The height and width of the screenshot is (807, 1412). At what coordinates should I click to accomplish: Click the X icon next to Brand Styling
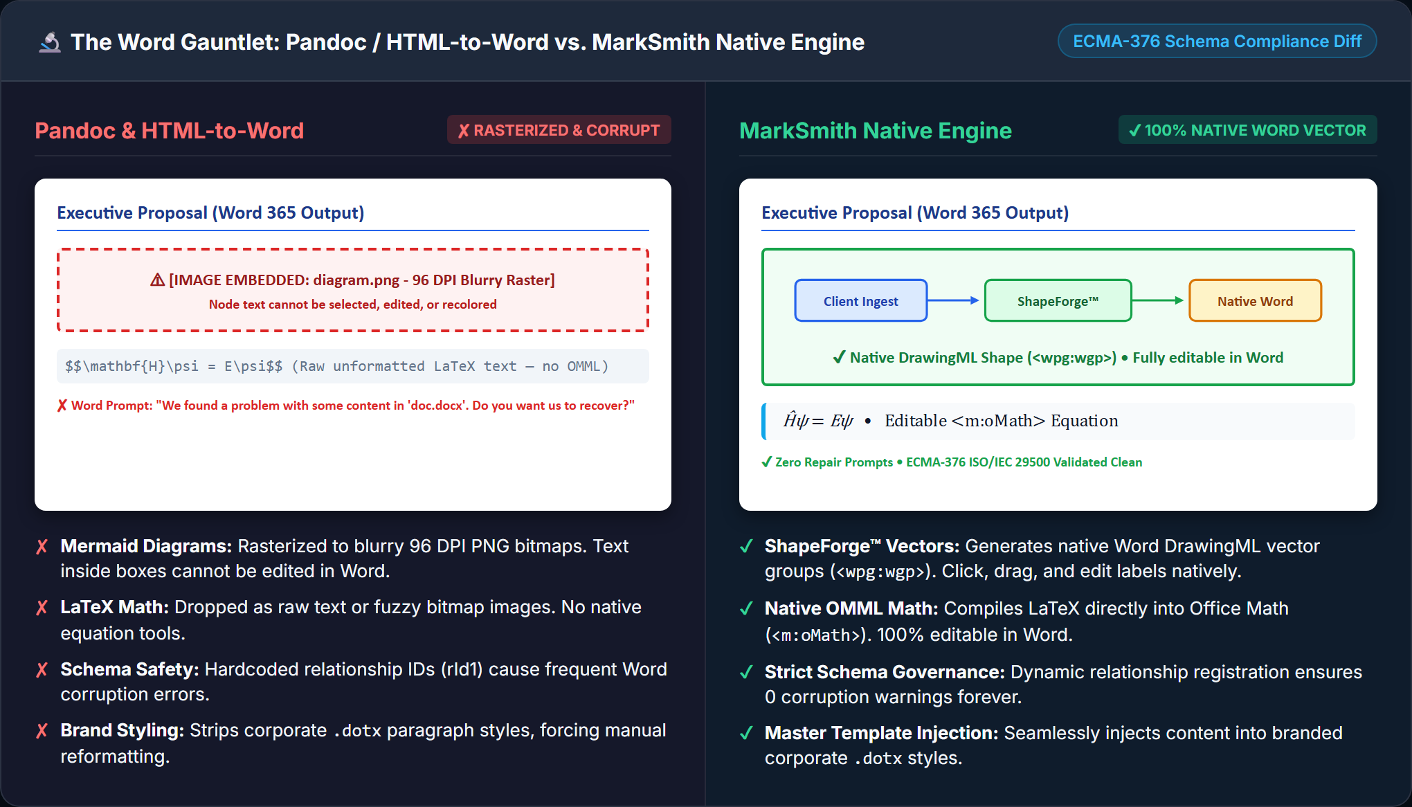click(42, 730)
